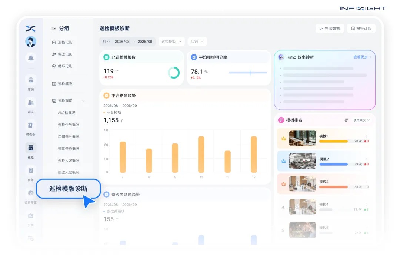Click the Rimo mascot icon
400x258 pixels.
point(281,57)
